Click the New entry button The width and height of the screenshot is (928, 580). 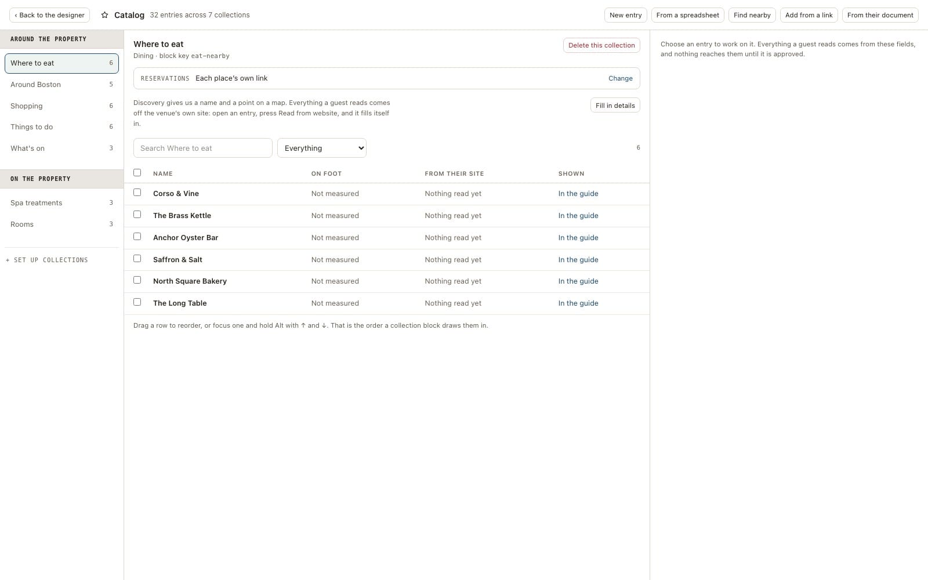point(625,15)
